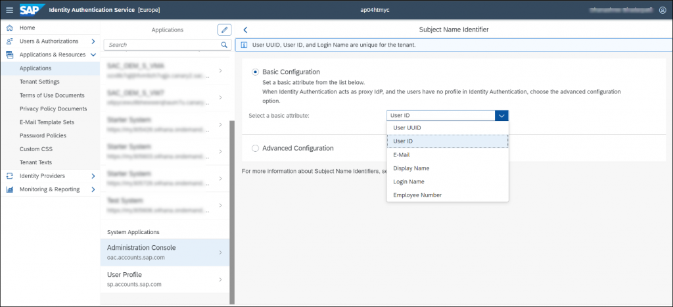Collapse Applications & Resources chevron
Image resolution: width=673 pixels, height=307 pixels.
coord(93,55)
